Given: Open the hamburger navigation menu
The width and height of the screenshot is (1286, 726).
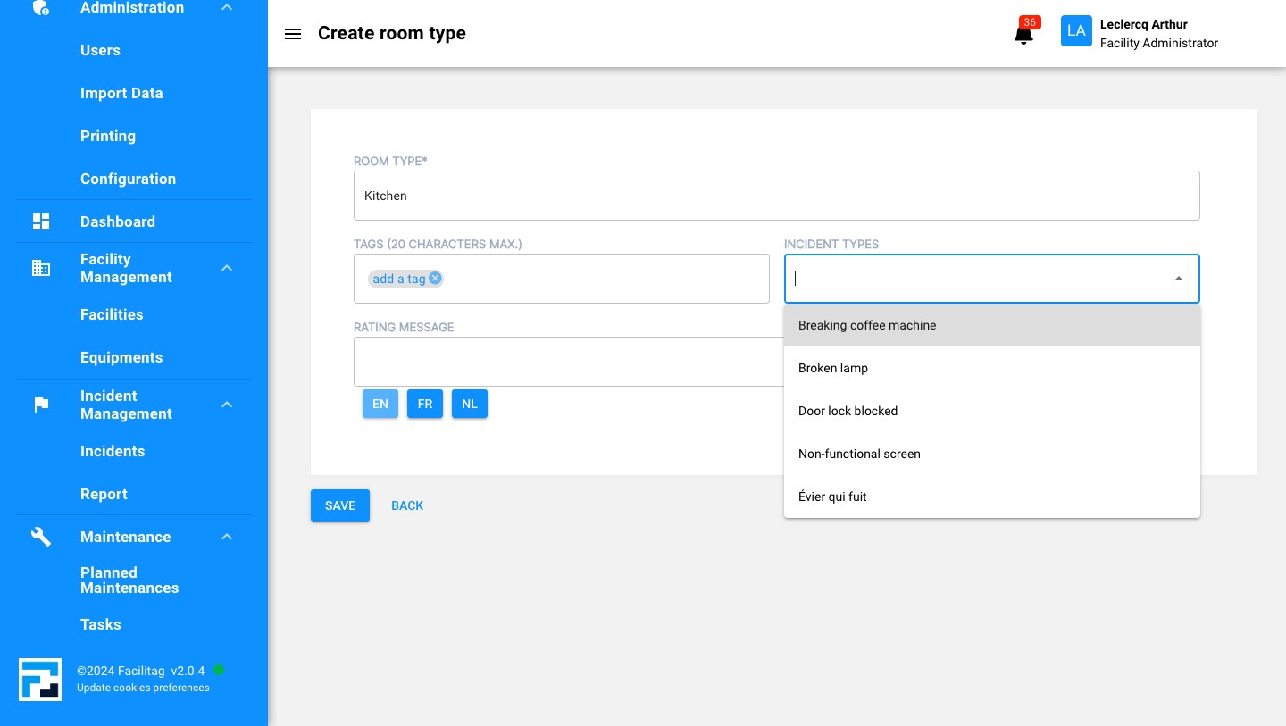Looking at the screenshot, I should [x=293, y=34].
